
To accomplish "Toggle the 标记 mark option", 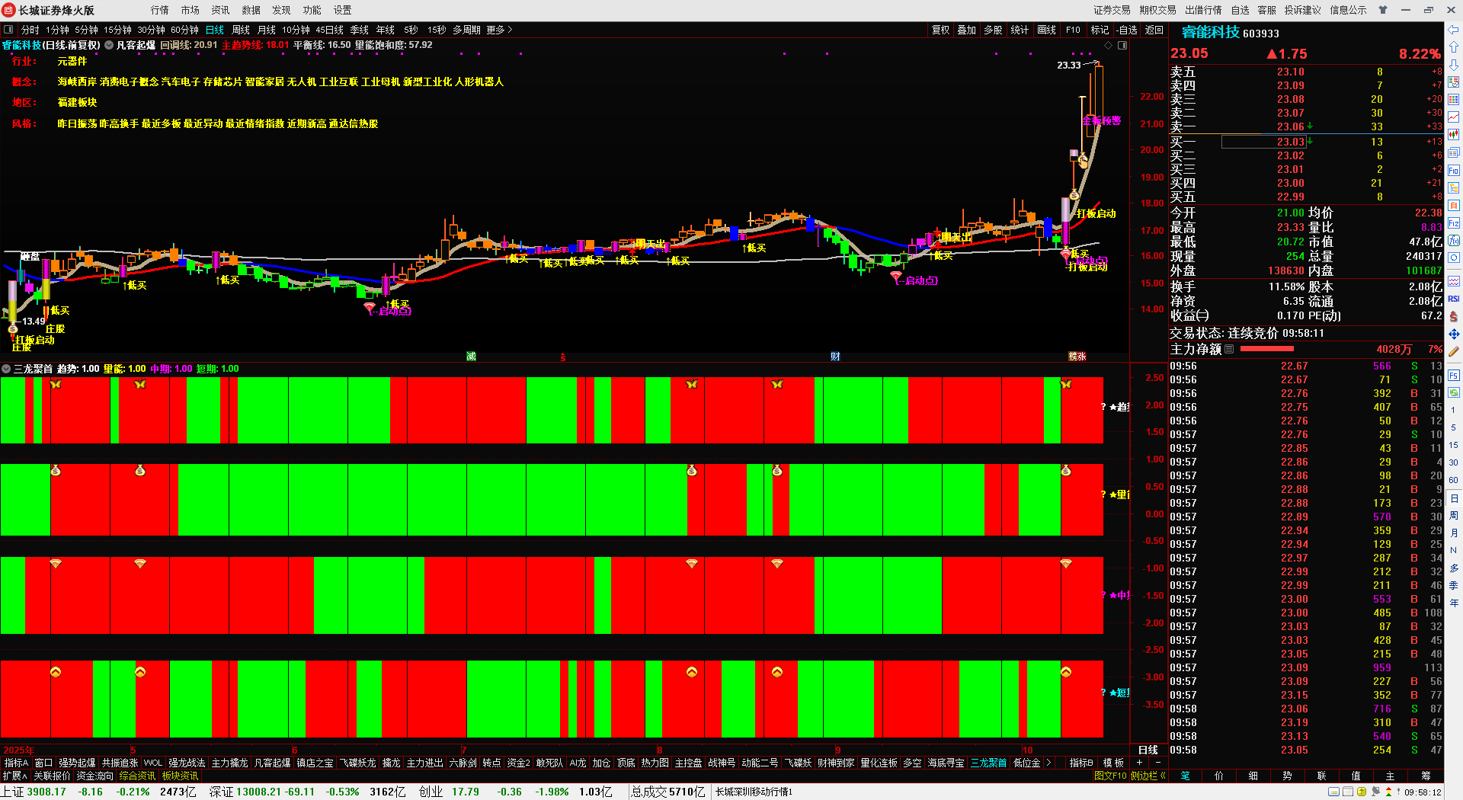I will [x=1100, y=30].
